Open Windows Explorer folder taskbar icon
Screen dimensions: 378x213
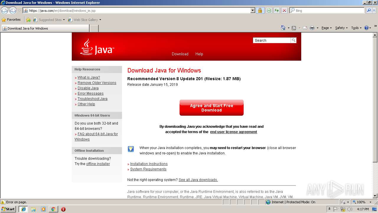pyautogui.click(x=33, y=209)
